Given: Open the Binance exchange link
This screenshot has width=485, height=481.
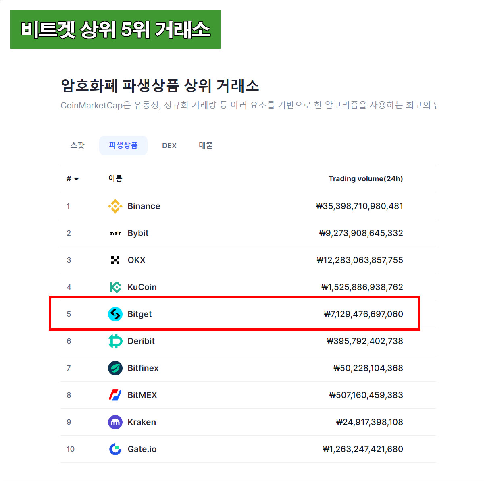Looking at the screenshot, I should click(144, 206).
